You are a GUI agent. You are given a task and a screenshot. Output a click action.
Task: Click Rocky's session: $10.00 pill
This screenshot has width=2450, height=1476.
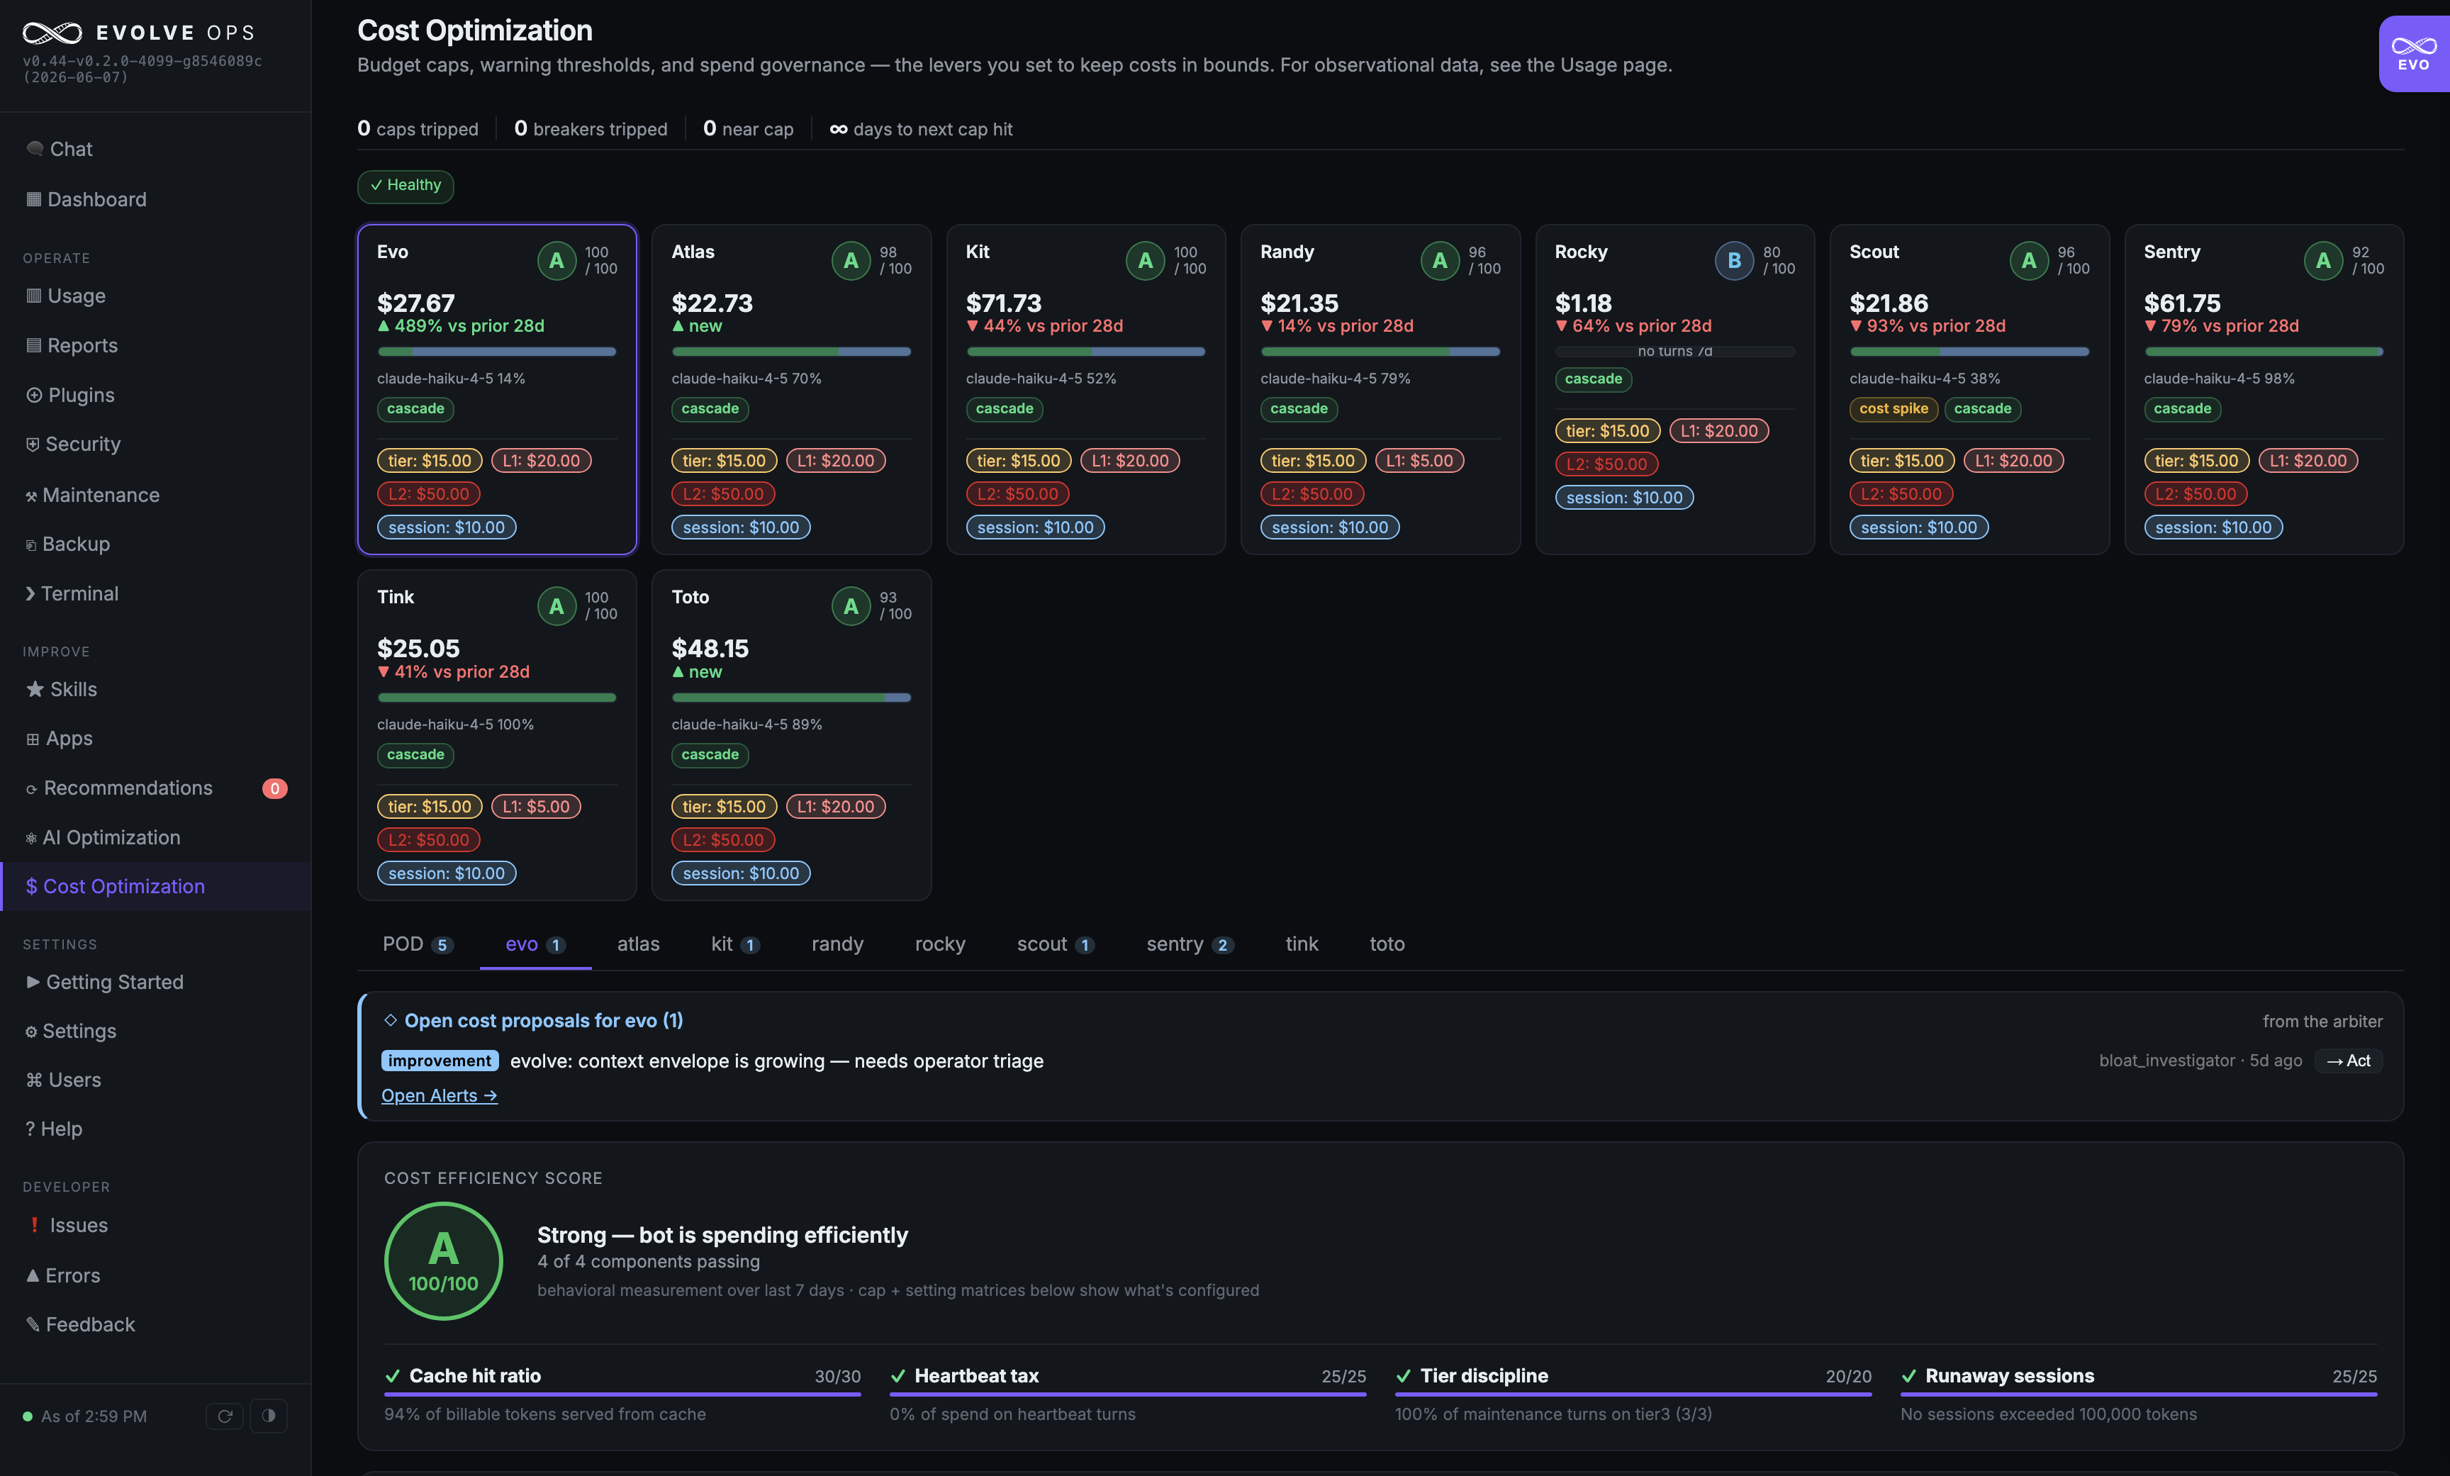click(1623, 497)
